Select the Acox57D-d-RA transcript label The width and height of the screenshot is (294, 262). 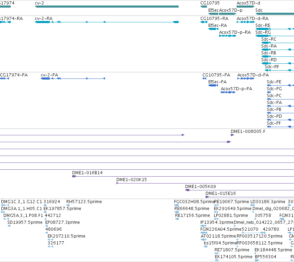253,19
